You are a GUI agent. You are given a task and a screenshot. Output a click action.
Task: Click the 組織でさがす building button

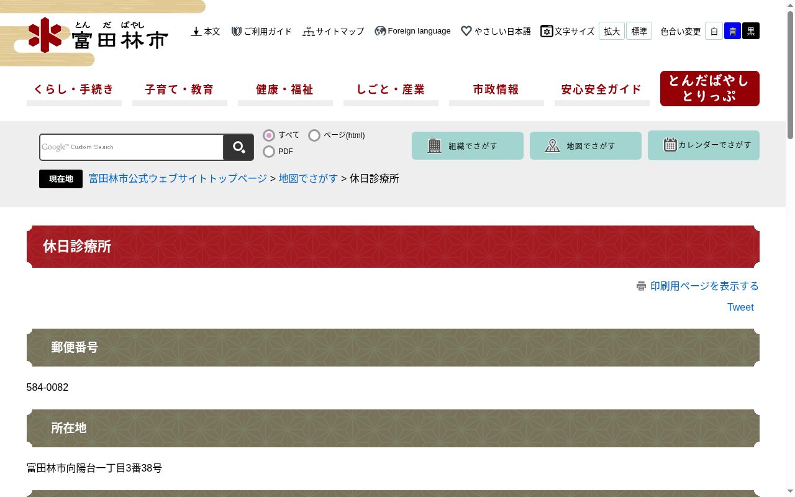468,145
